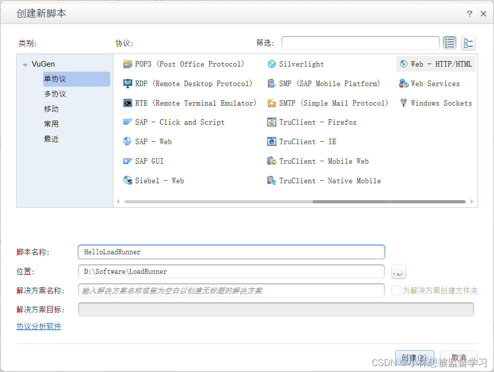Viewport: 494px width, 372px height.
Task: Select the SAP - Web label
Action: click(153, 141)
